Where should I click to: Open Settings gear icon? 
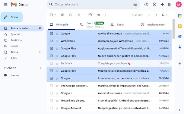154,5
